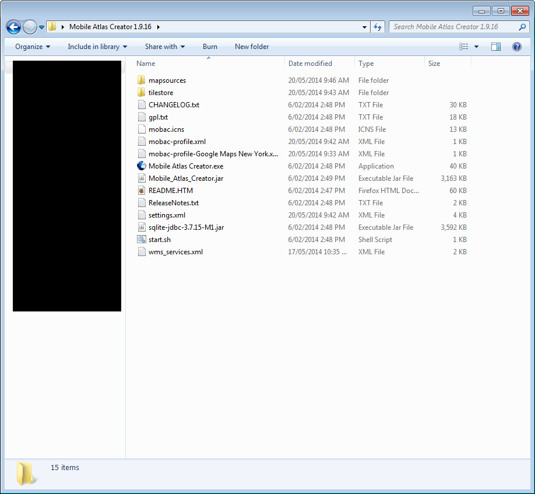Select the start.sh script icon
Image resolution: width=535 pixels, height=494 pixels.
point(142,240)
